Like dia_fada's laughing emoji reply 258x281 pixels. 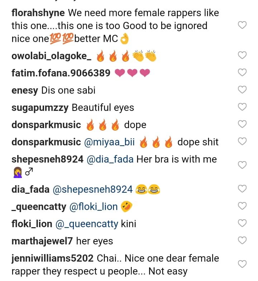pyautogui.click(x=243, y=188)
